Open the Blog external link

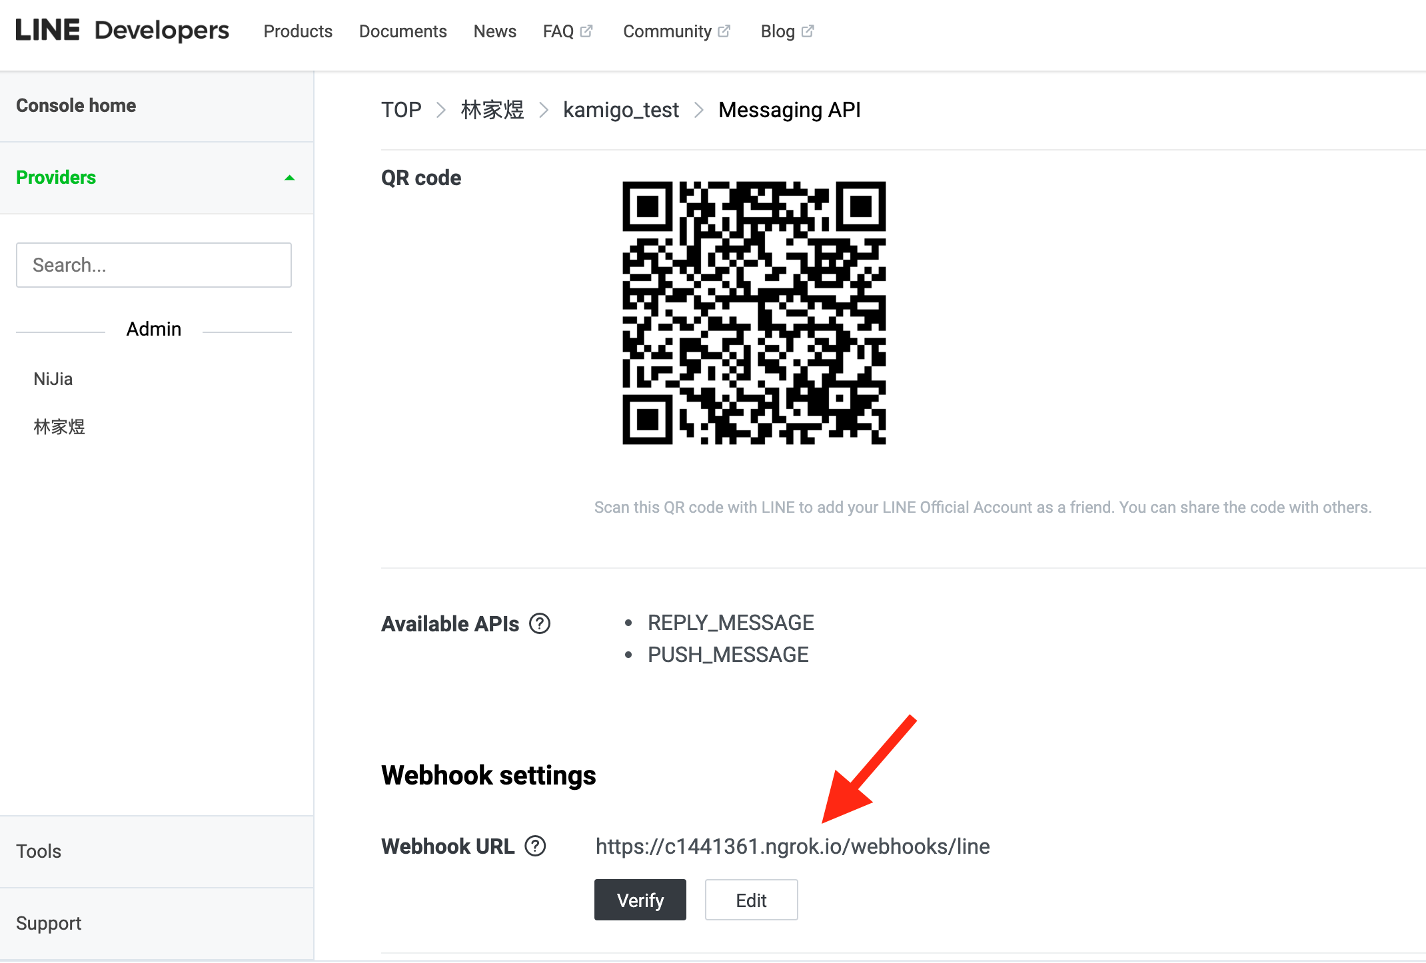coord(787,31)
